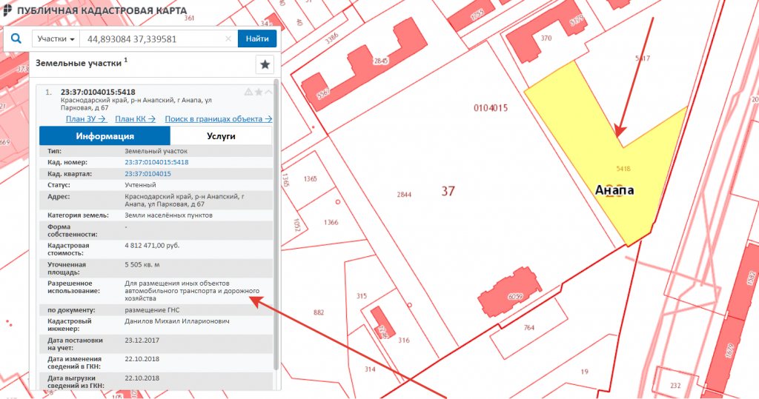
Task: Click the cadastral cost 4 812 471,00 руб.
Action: pos(152,246)
